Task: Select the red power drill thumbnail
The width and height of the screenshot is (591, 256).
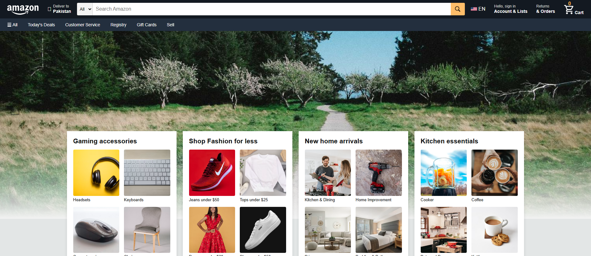Action: [379, 173]
